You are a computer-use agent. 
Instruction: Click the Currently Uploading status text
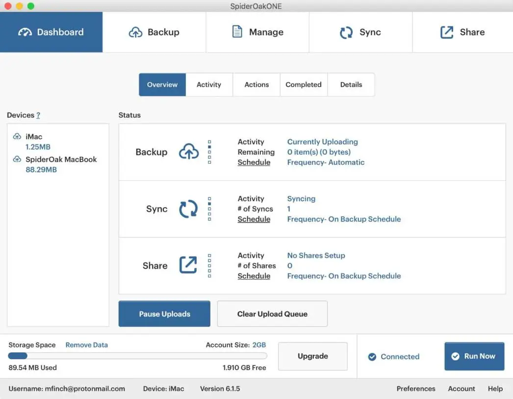pos(323,141)
